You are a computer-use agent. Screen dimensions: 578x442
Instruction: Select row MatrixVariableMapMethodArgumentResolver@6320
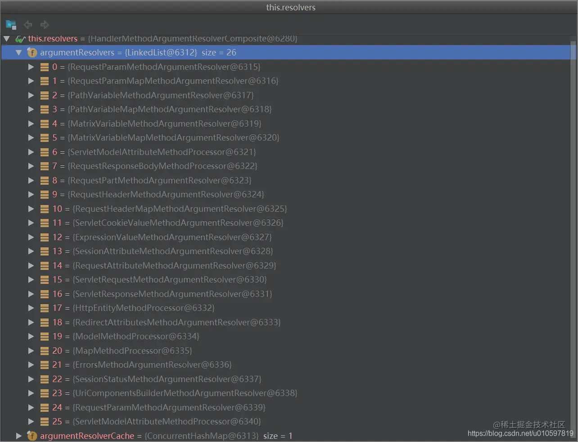tap(285, 138)
